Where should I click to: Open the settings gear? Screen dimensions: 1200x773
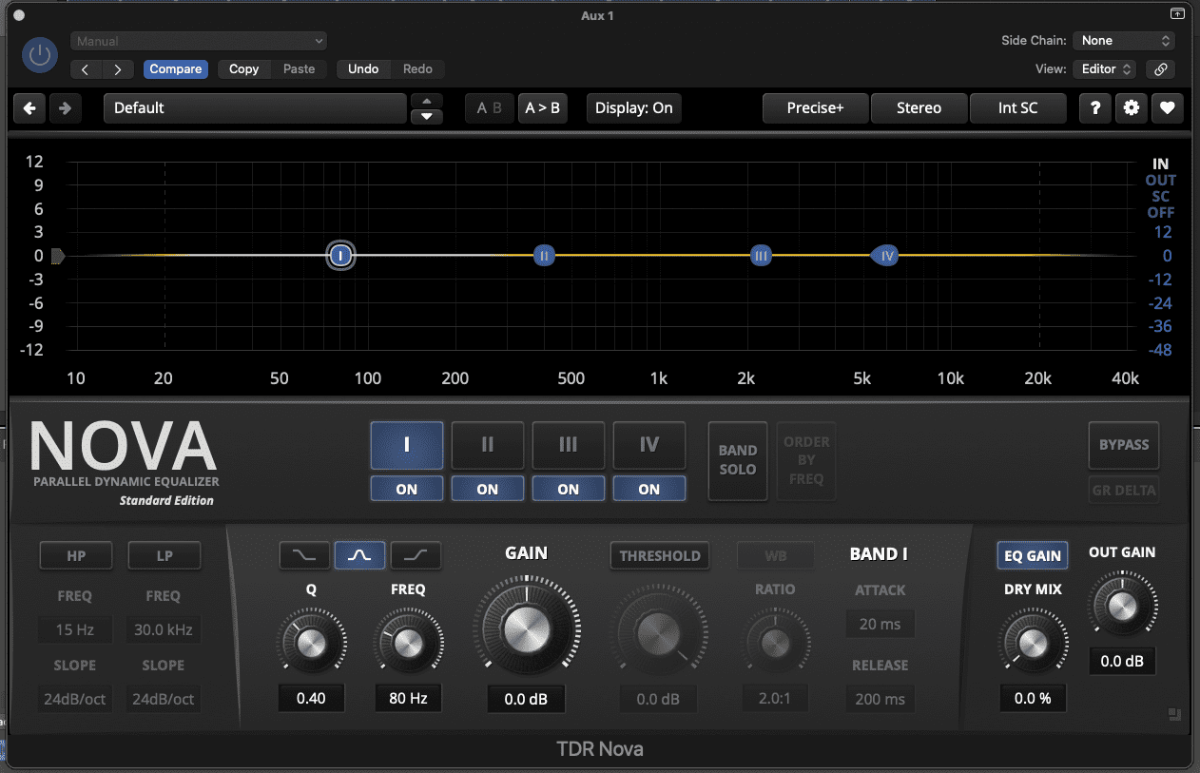click(1131, 108)
